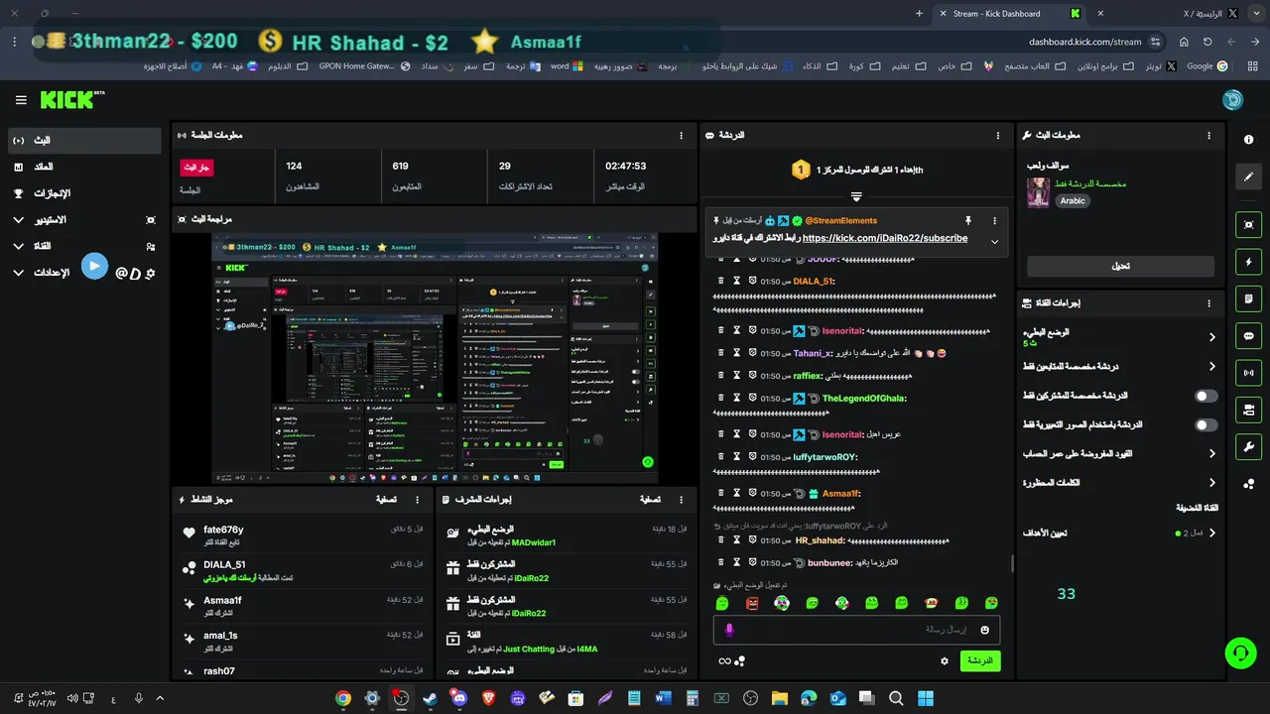Open session info panel three-dot options
The image size is (1270, 714).
[681, 135]
